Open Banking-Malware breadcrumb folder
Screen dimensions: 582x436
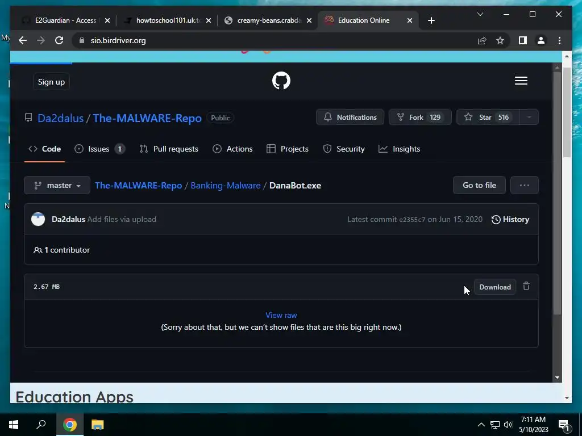coord(226,186)
